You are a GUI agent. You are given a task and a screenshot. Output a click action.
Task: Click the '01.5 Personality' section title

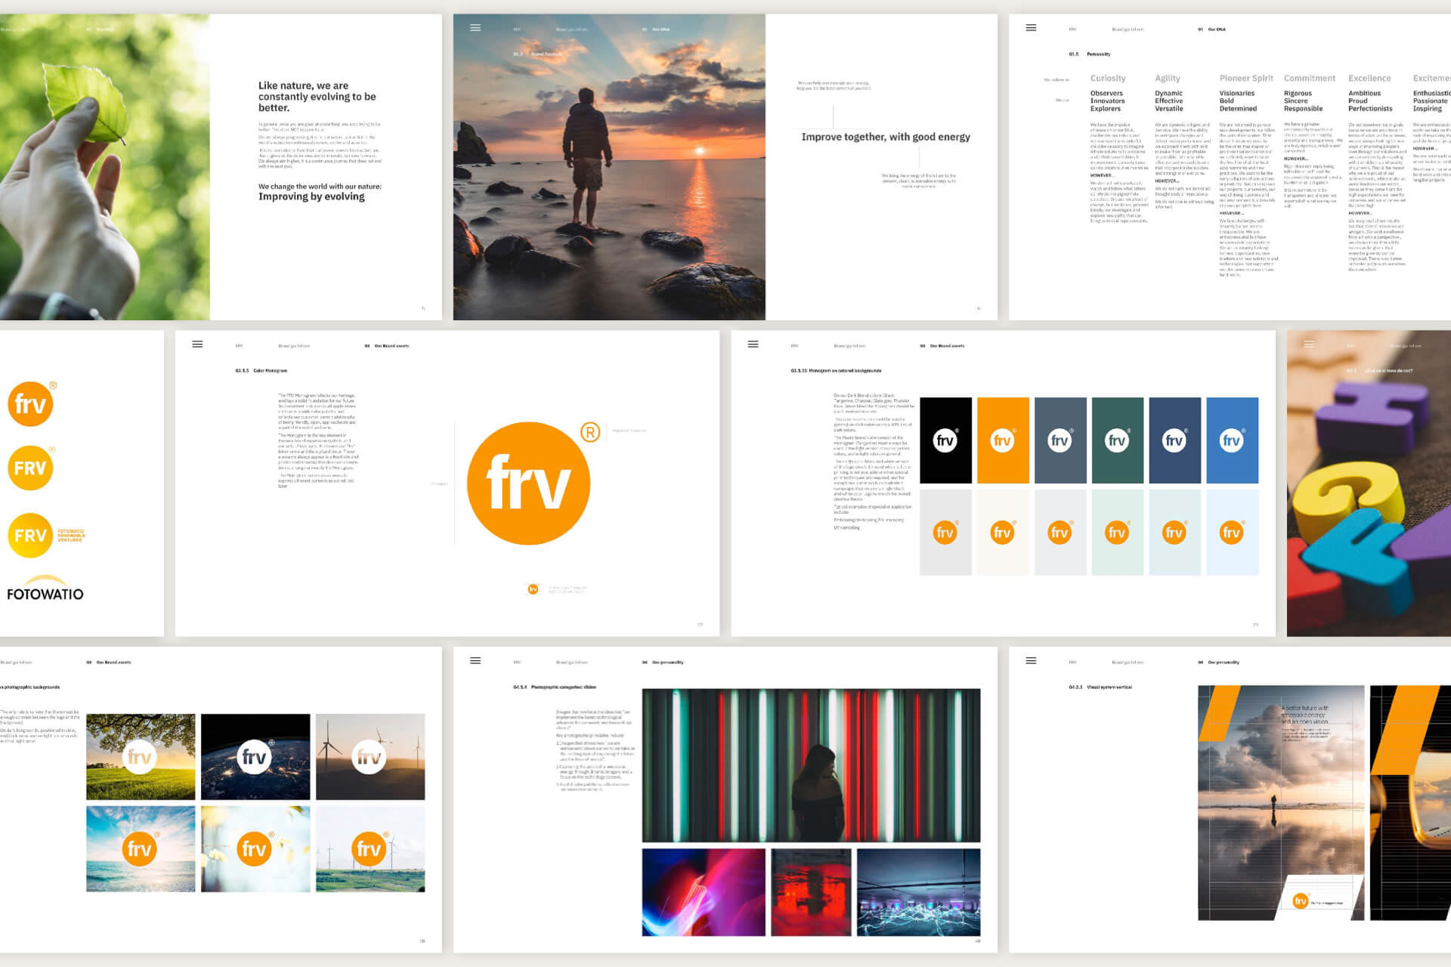click(x=1090, y=54)
